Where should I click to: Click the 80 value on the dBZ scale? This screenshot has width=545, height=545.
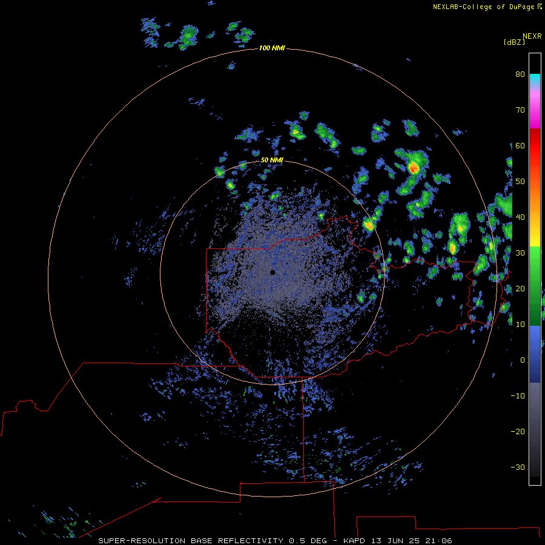point(520,74)
